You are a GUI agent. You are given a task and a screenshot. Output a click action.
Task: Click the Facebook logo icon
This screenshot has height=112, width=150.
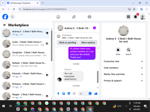click(x=5, y=17)
